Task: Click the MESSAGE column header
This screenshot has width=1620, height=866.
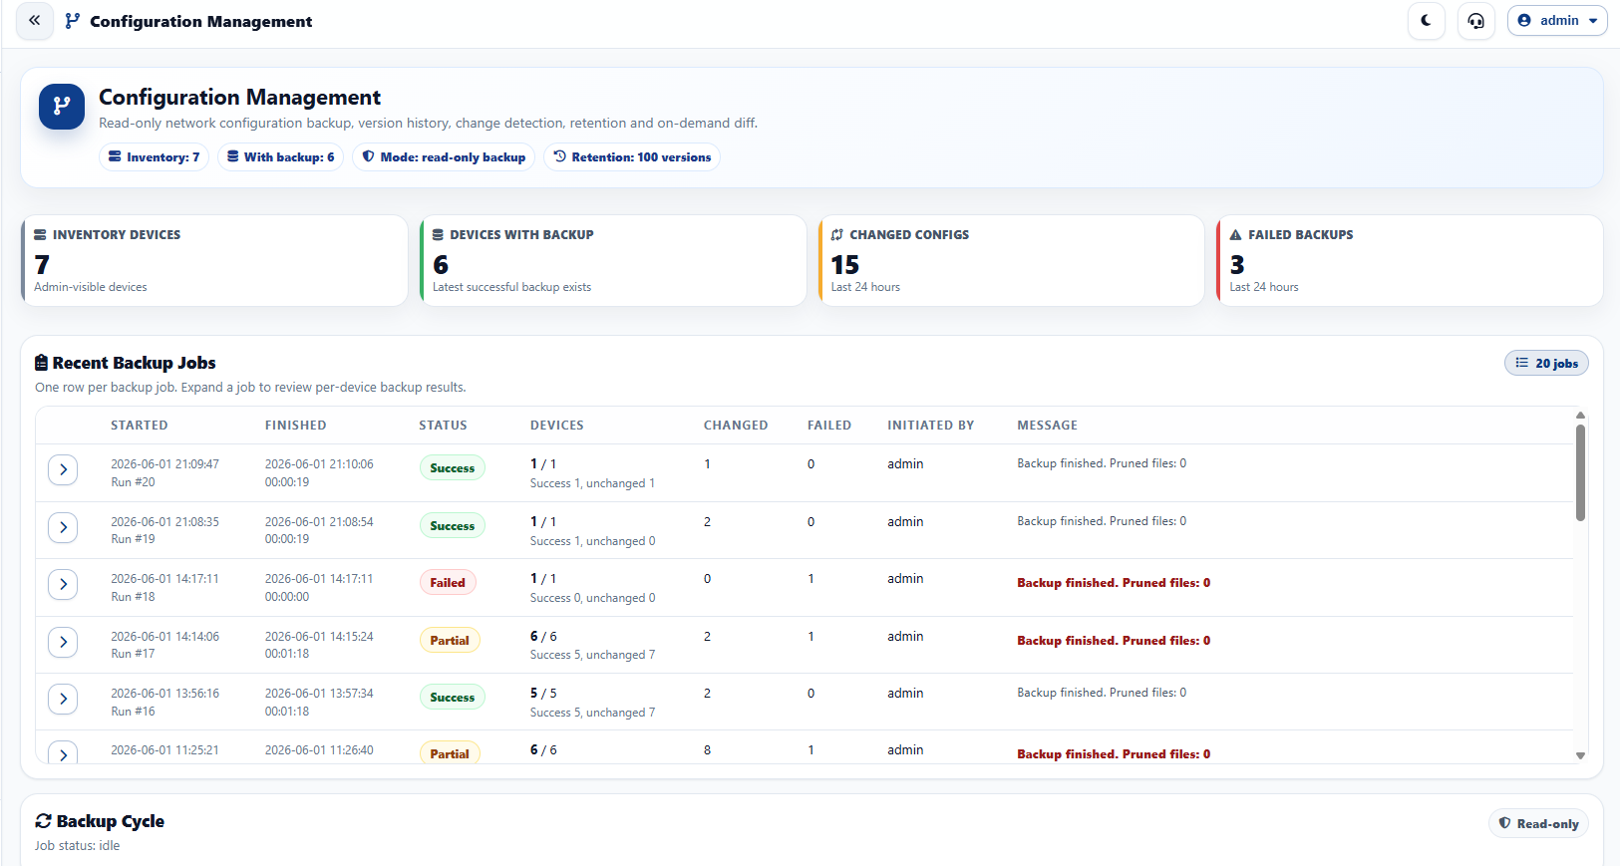Action: point(1048,426)
